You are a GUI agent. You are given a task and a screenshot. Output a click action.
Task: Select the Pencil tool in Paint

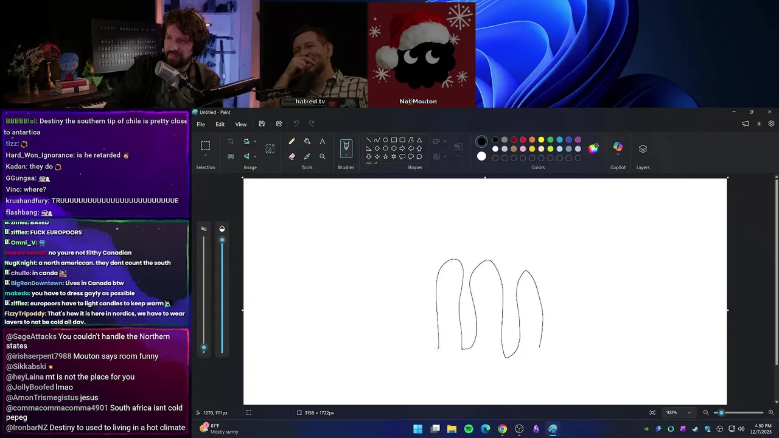pos(292,142)
